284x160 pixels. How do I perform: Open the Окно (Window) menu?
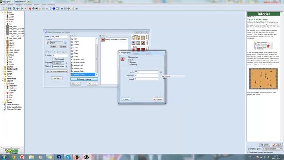[43, 5]
